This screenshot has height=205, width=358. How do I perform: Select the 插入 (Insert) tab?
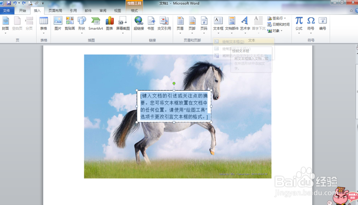[37, 10]
